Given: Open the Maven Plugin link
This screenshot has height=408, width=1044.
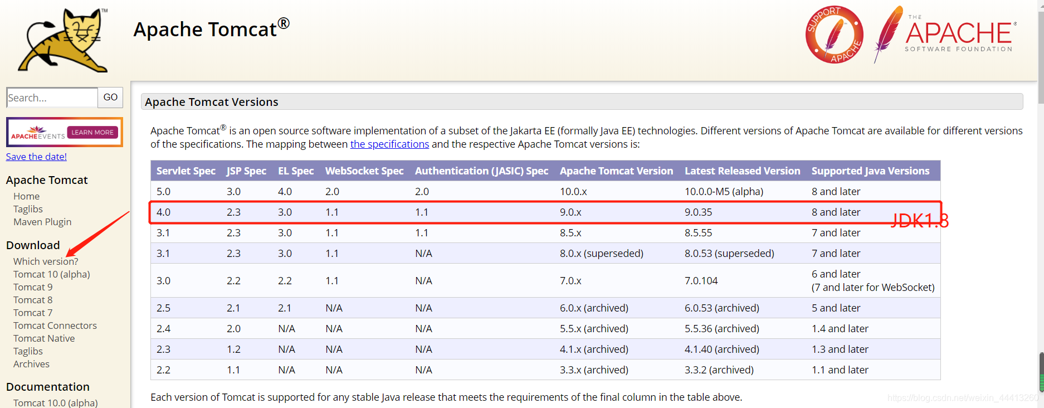Looking at the screenshot, I should click(42, 222).
